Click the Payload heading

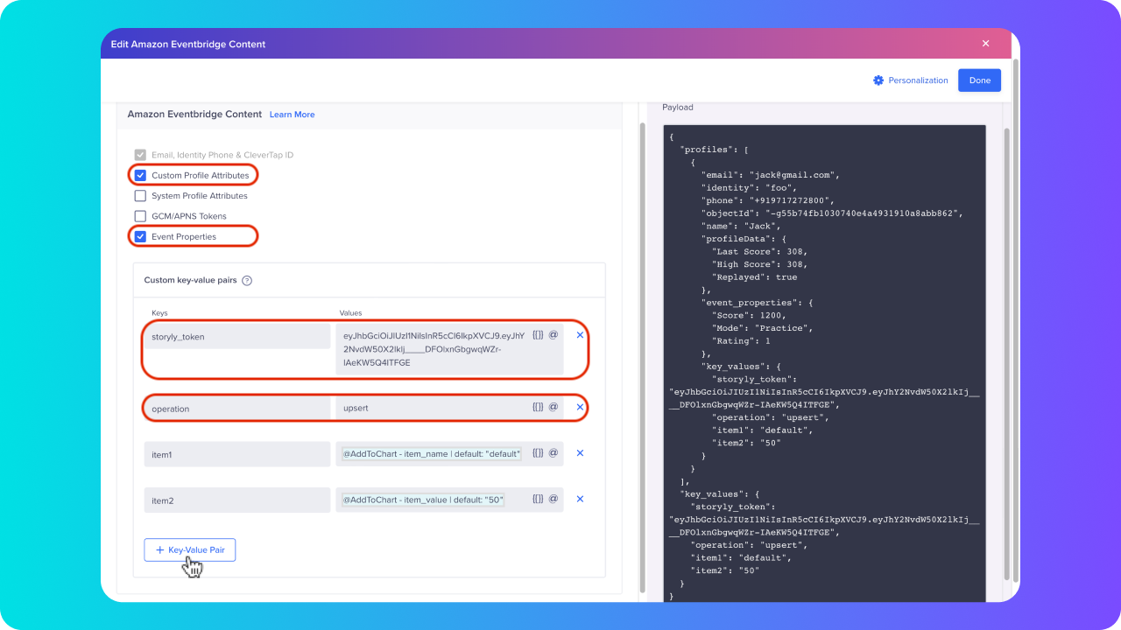pyautogui.click(x=677, y=108)
